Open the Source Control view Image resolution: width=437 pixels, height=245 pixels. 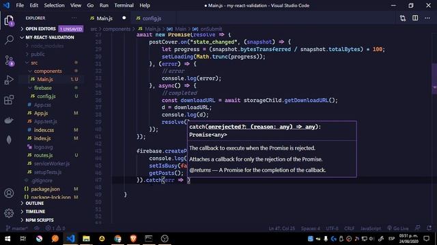[x=9, y=61]
